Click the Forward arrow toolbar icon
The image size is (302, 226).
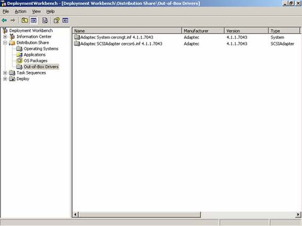tap(13, 20)
